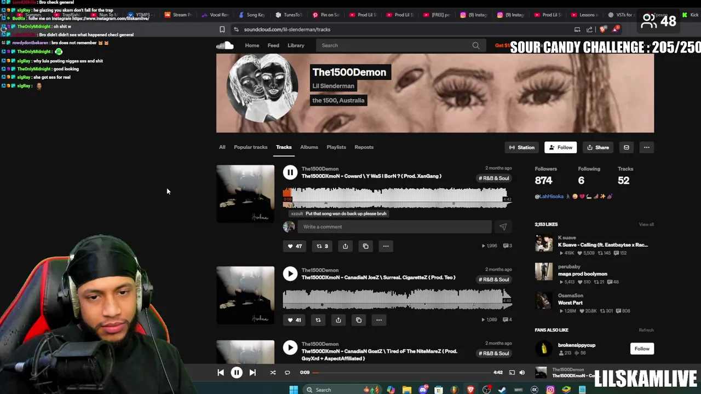This screenshot has width=701, height=394.
Task: Open the Popular tracks tab
Action: pyautogui.click(x=251, y=147)
